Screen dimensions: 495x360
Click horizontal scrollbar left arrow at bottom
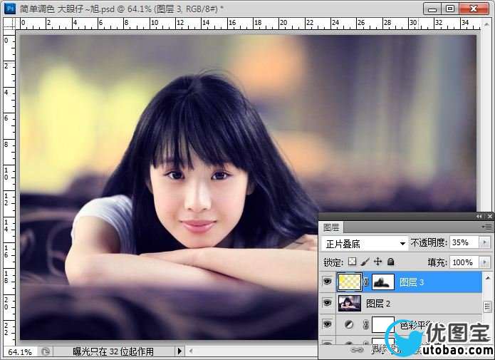(191, 351)
